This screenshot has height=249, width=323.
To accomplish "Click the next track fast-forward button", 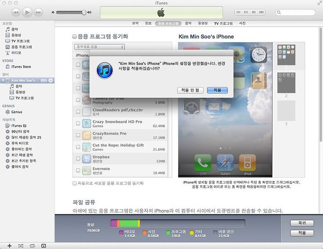I will tap(38, 13).
